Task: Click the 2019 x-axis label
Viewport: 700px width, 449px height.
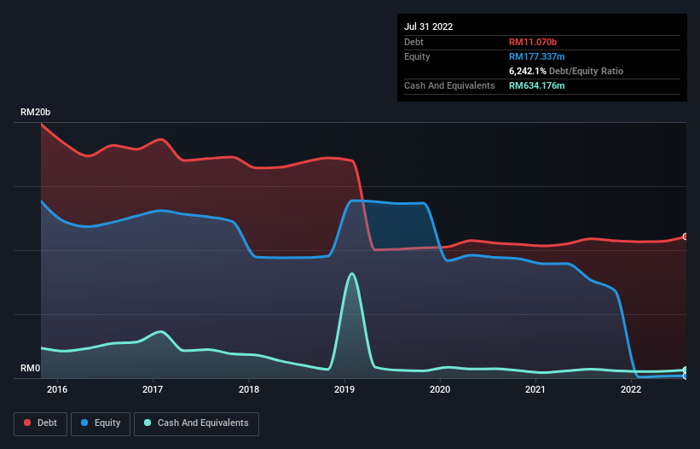Action: click(344, 389)
